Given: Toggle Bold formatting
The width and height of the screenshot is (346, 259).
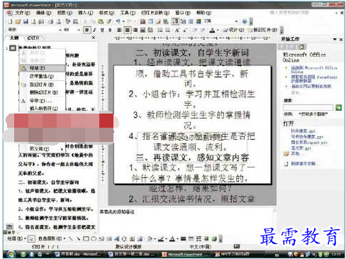Looking at the screenshot, I should pos(87,30).
